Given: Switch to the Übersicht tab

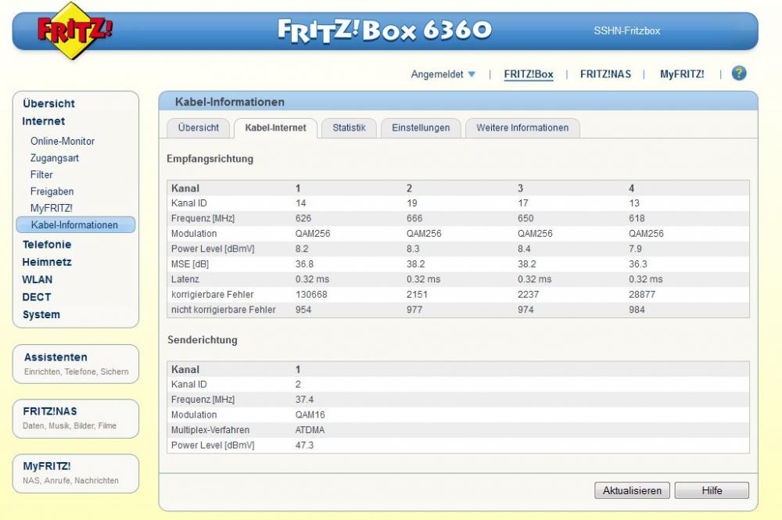Looking at the screenshot, I should click(x=198, y=127).
